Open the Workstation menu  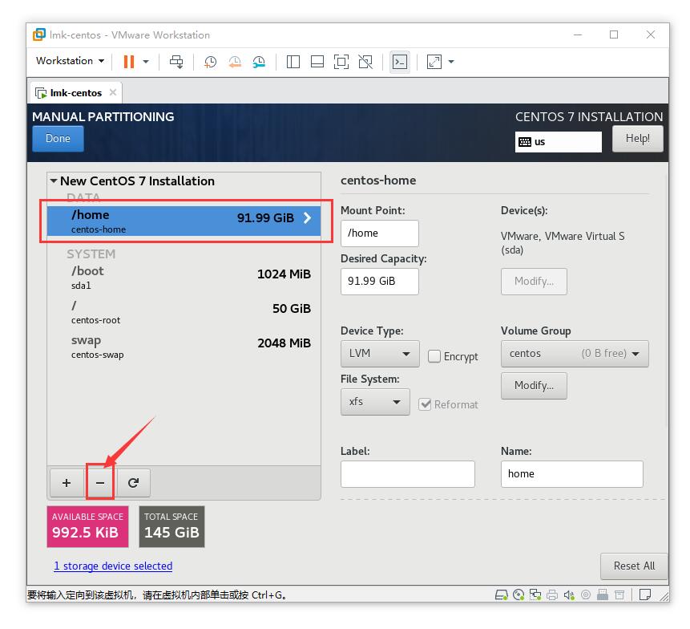(70, 61)
